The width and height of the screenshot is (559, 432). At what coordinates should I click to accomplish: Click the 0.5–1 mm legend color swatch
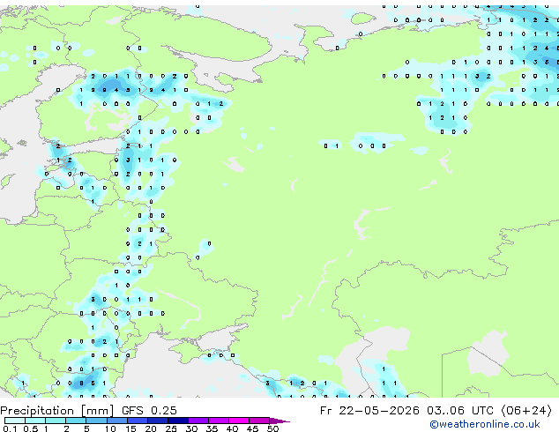pos(35,421)
